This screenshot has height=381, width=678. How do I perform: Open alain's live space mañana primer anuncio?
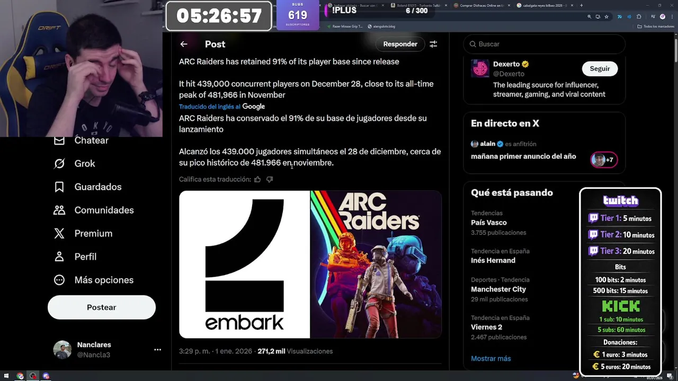coord(523,157)
